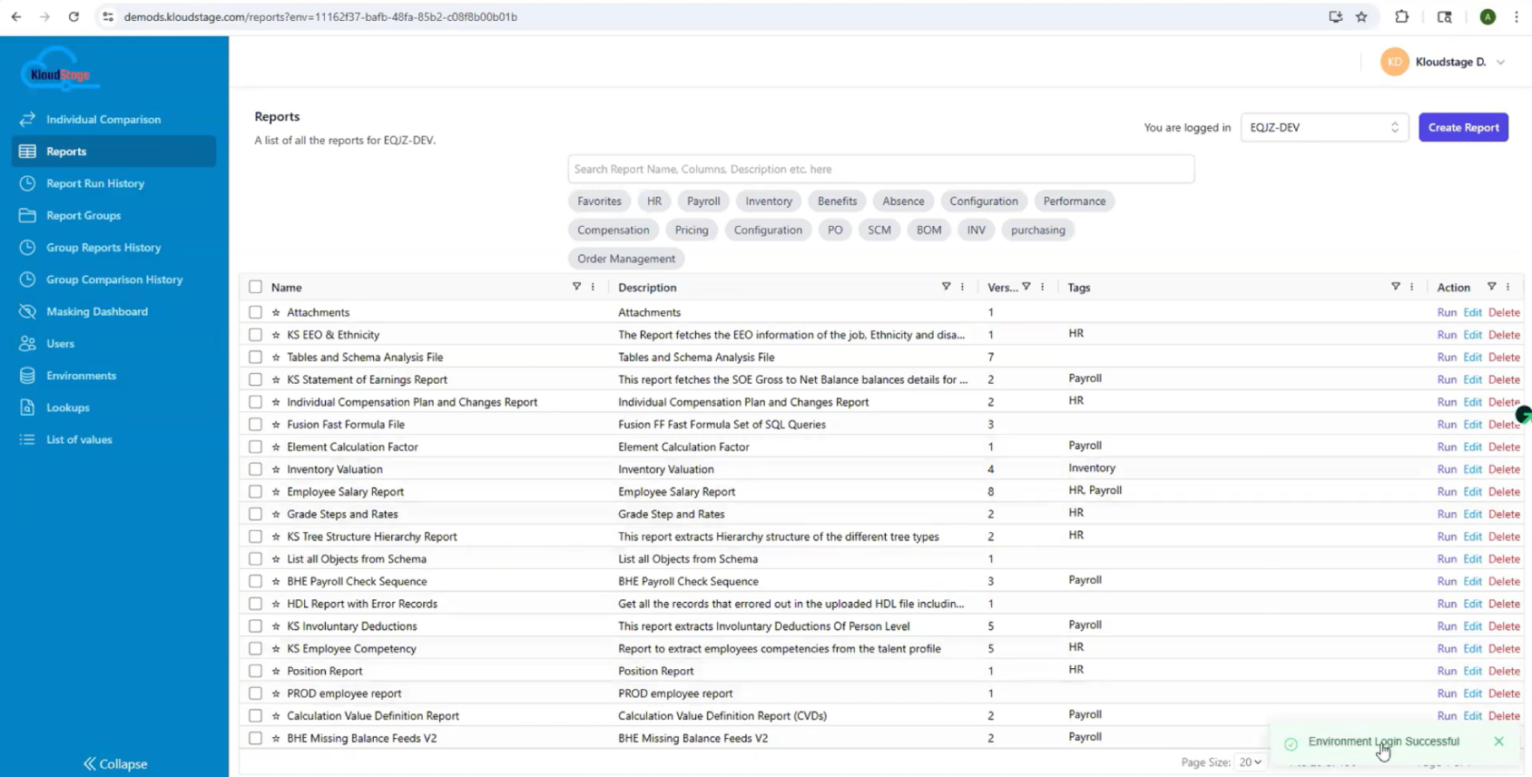Open Action column options menu
Screen dimensions: 1532x777
coord(1507,287)
